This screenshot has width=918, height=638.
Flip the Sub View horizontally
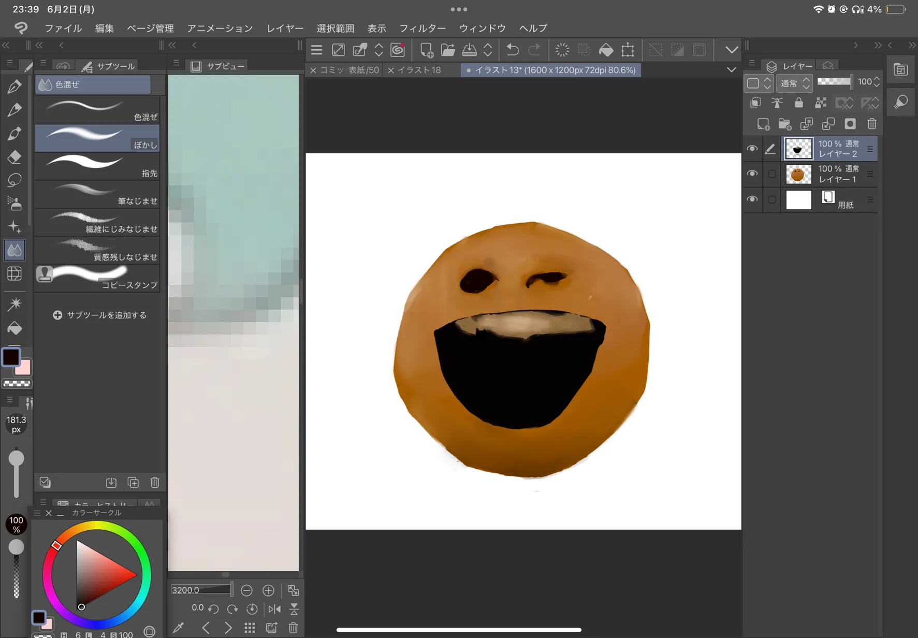pyautogui.click(x=274, y=609)
